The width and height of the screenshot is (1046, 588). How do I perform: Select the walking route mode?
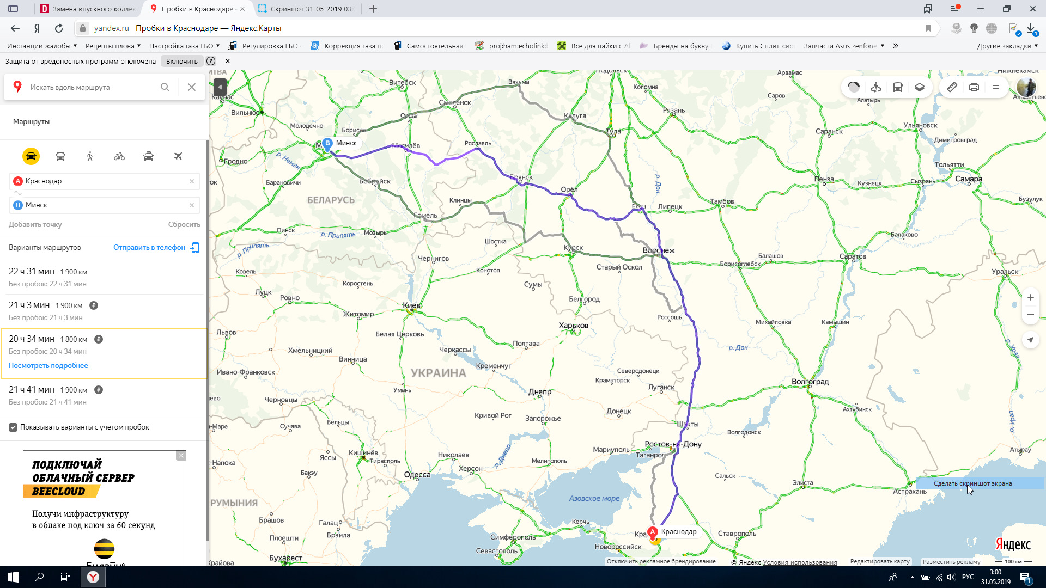click(90, 157)
